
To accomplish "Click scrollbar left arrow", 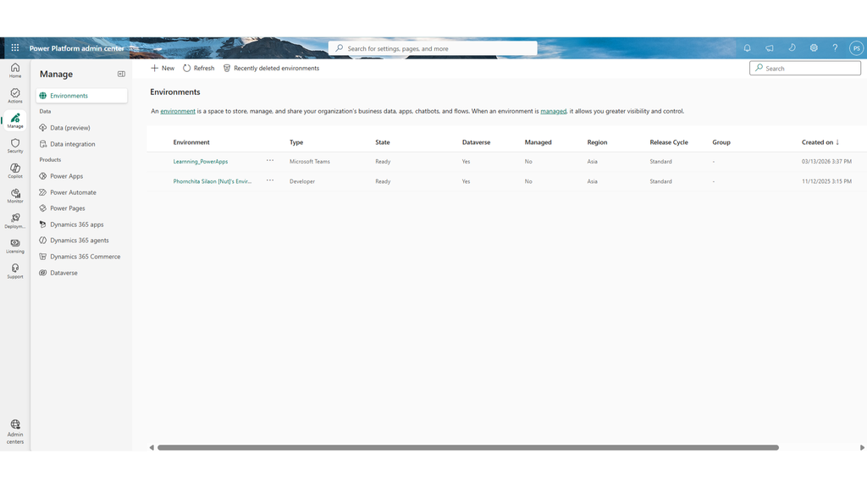I will click(152, 447).
